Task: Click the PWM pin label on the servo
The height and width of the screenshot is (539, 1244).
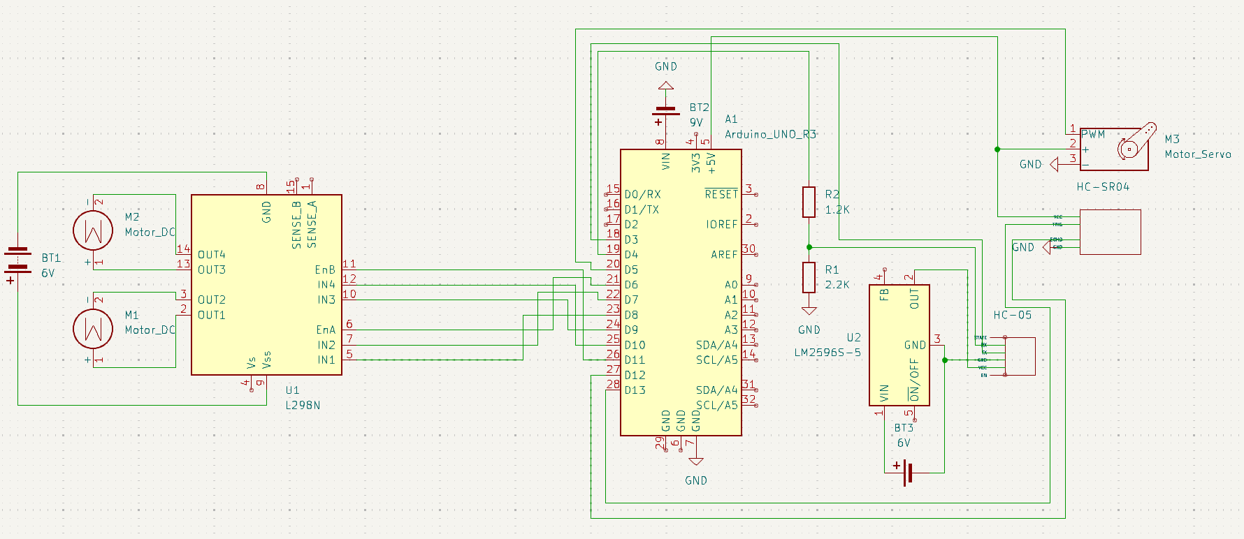Action: (x=1093, y=134)
